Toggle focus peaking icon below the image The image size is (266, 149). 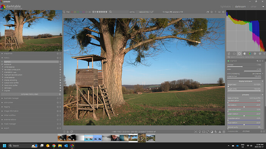(x=195, y=132)
